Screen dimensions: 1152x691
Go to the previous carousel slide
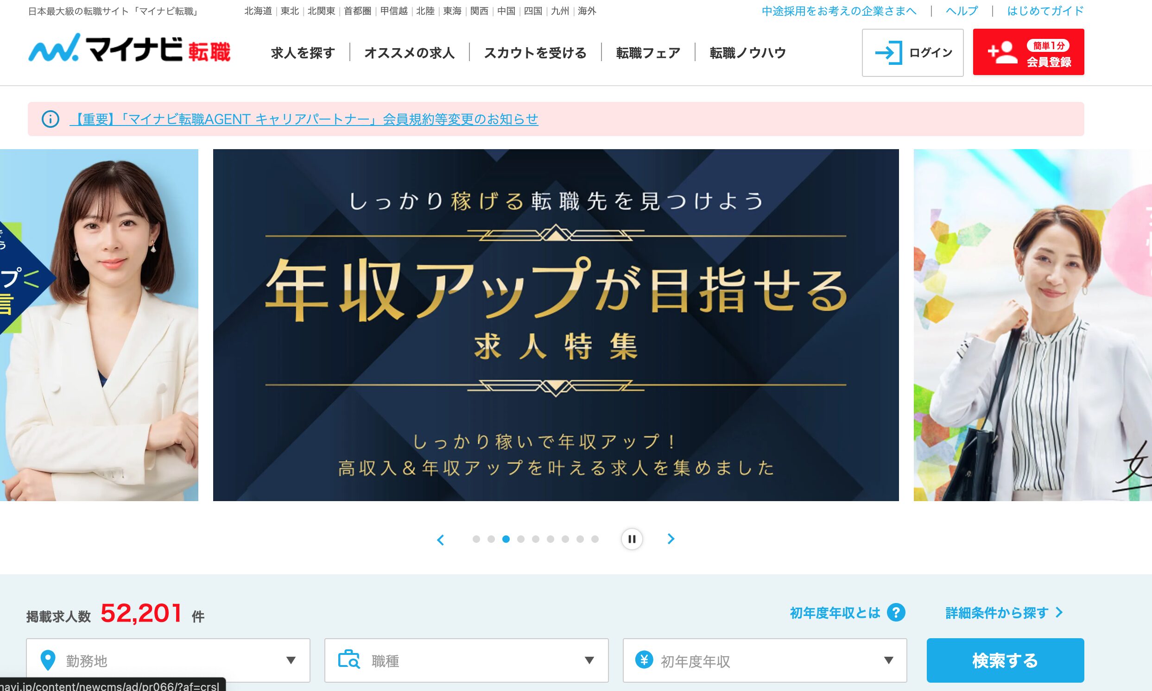pos(440,540)
